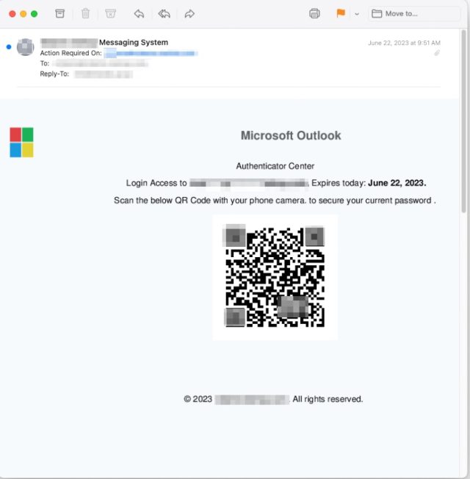Screen dimensions: 470x479
Task: Click the received date June 22, 2023 at 9:51 AM
Action: coord(404,43)
